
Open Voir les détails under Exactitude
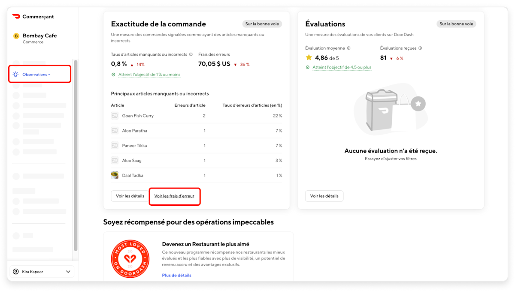[130, 196]
